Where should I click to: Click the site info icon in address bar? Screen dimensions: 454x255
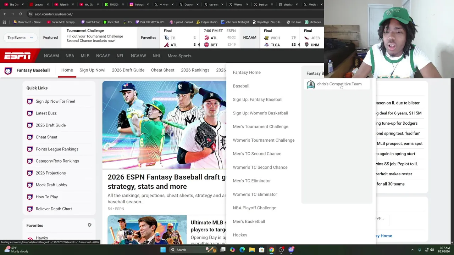coord(31,14)
